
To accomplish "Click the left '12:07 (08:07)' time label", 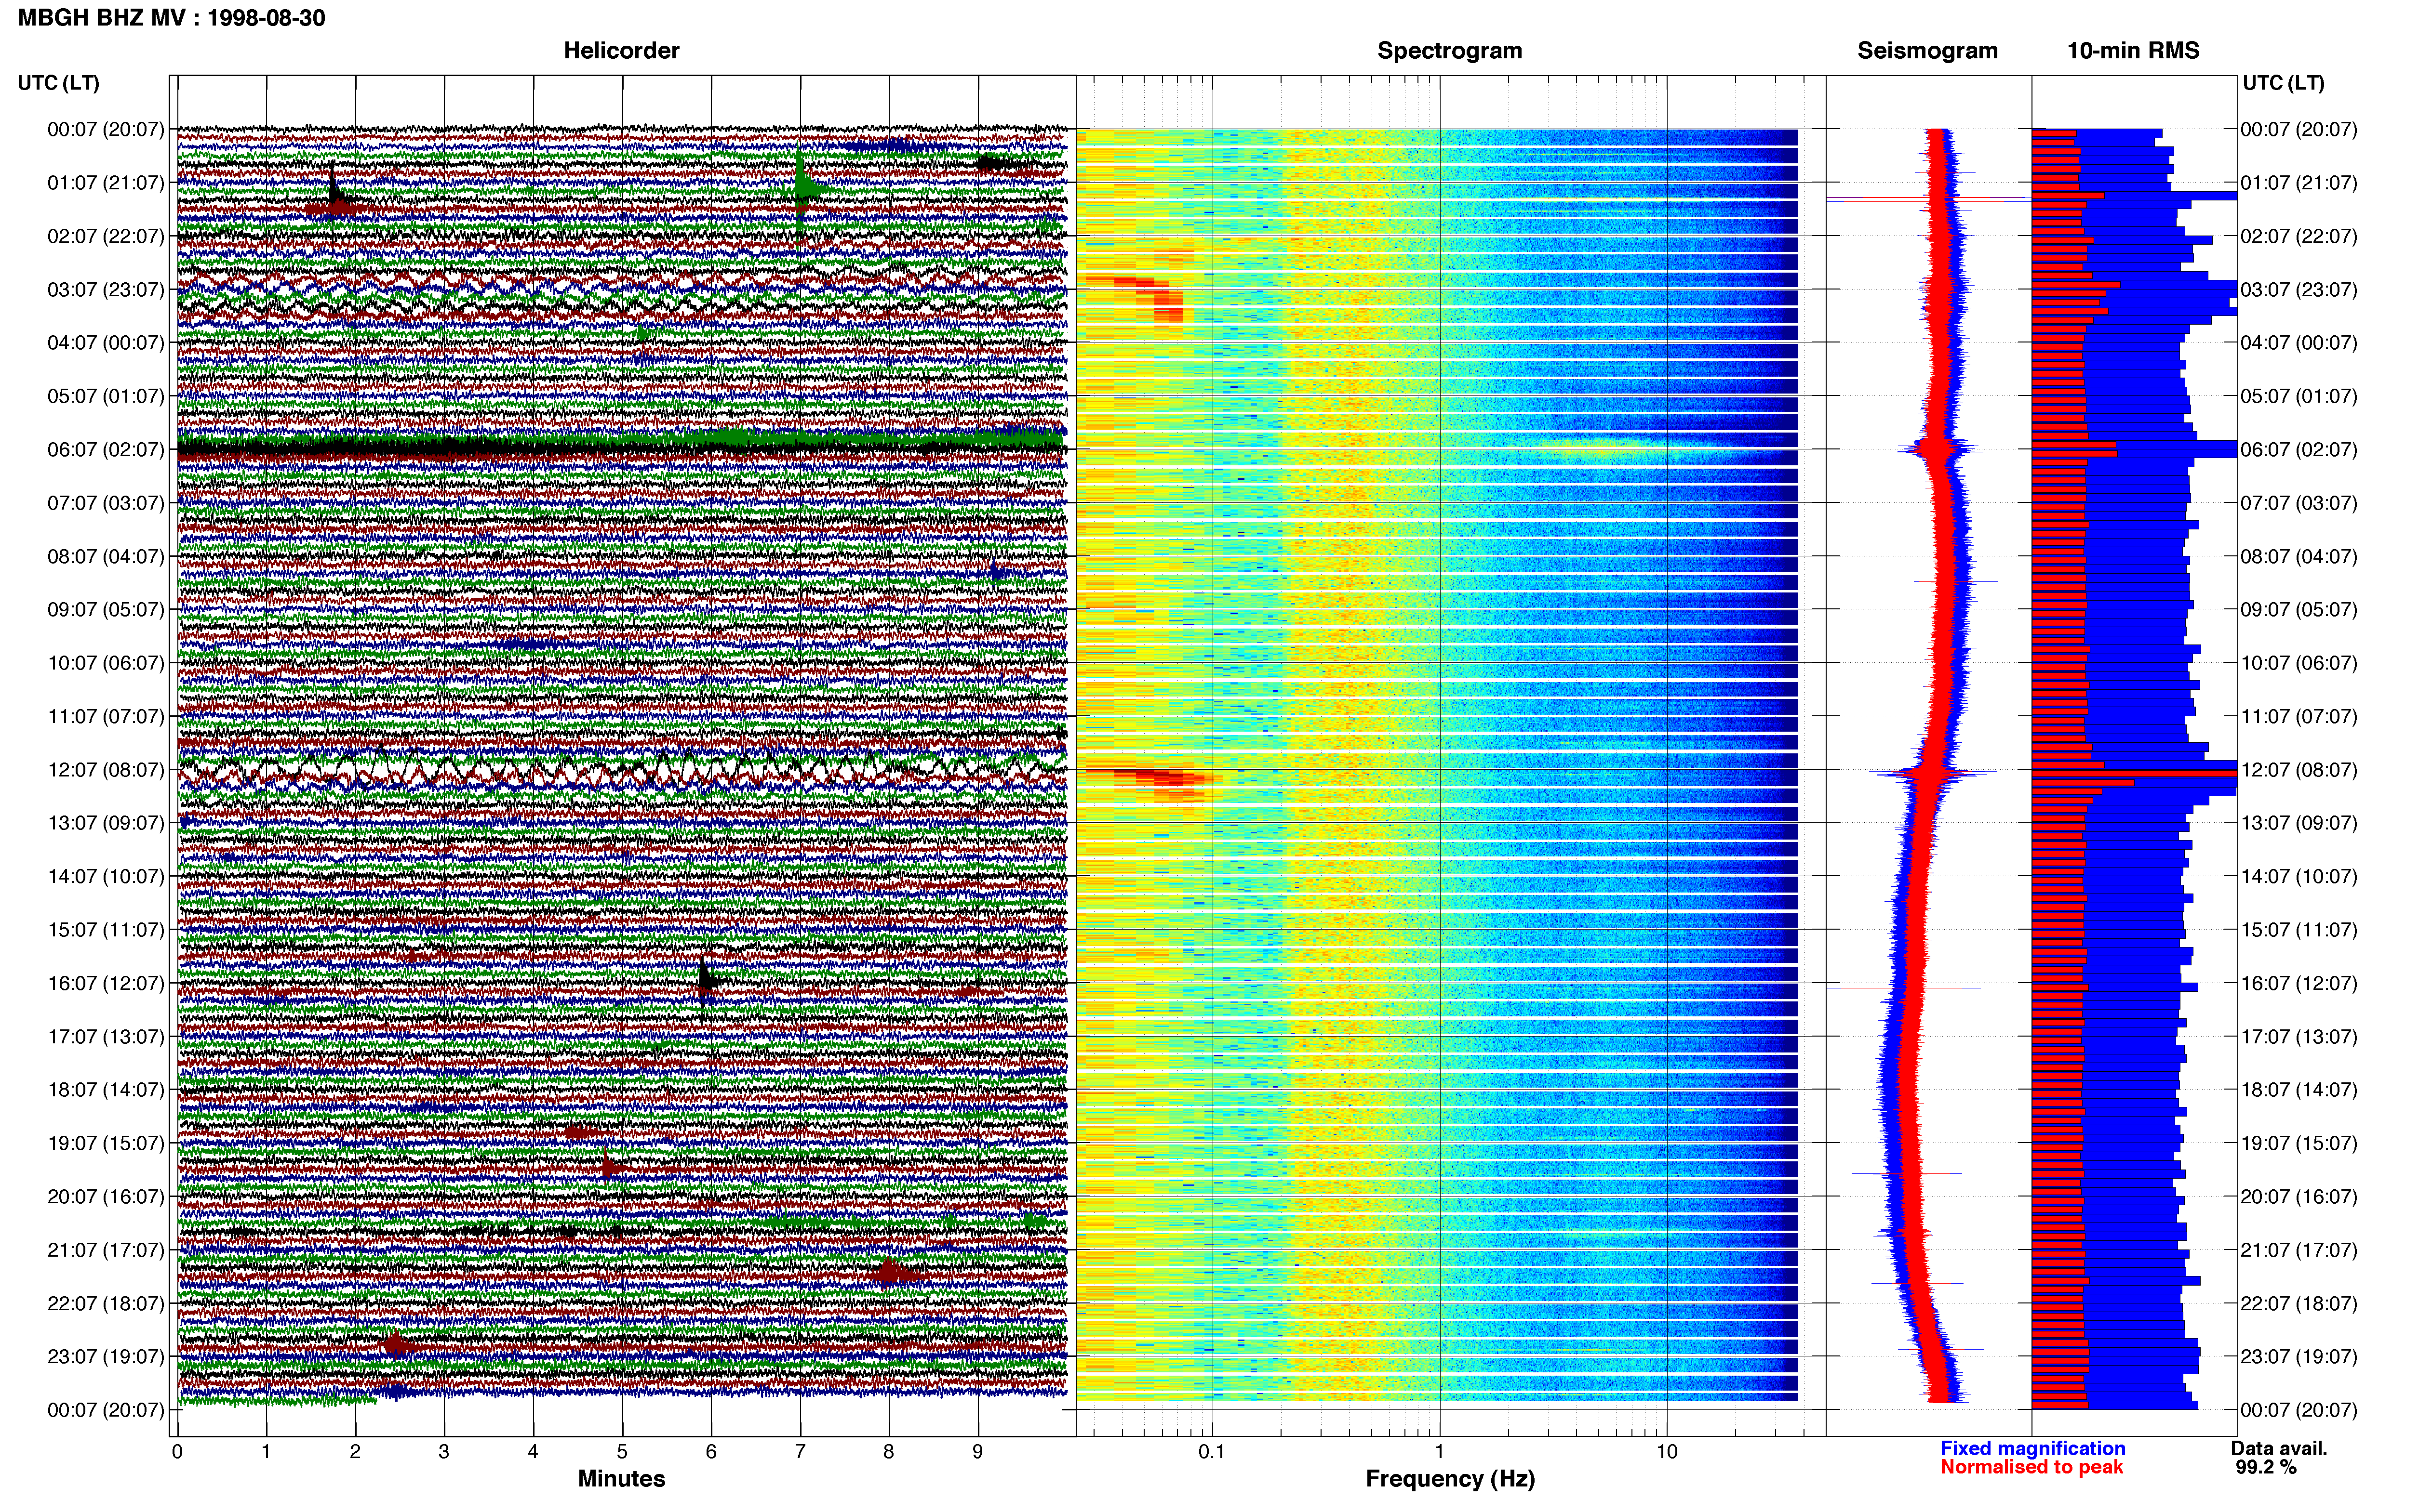I will coord(105,770).
